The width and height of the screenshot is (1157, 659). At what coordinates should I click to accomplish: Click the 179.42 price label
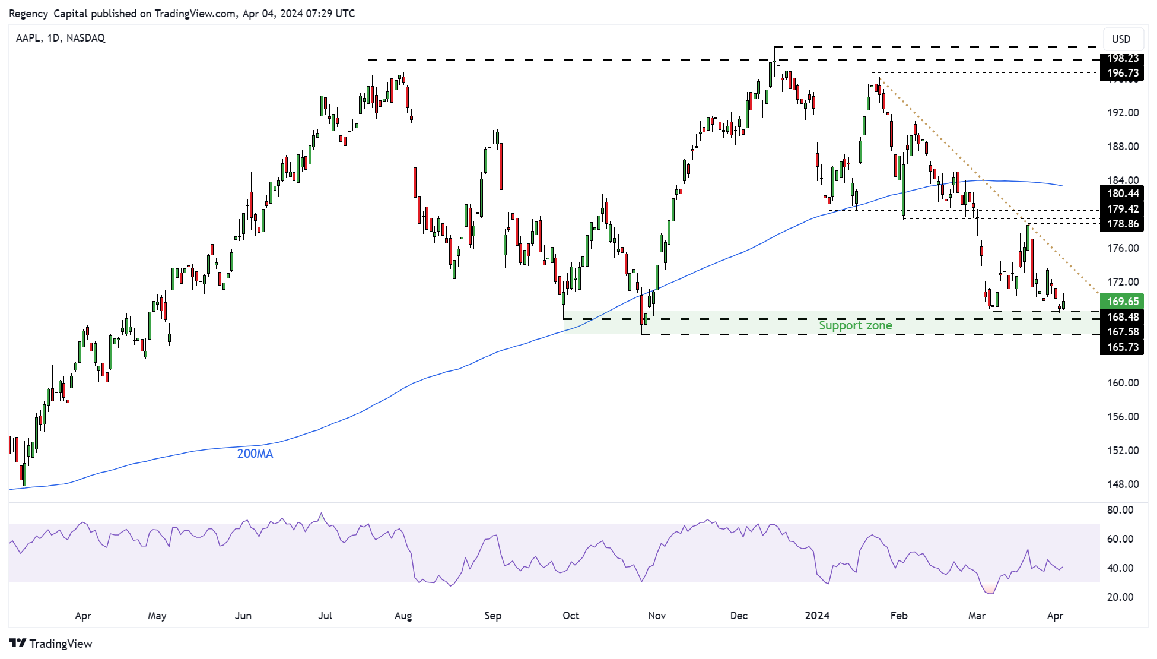pyautogui.click(x=1121, y=209)
